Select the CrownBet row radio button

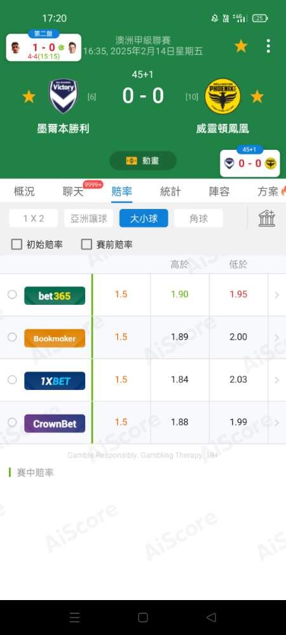12,422
